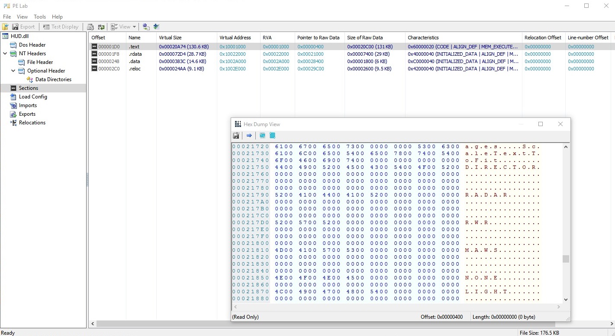This screenshot has height=336, width=615.
Task: Click the select all grid icon in hex toolbar
Action: tap(272, 136)
